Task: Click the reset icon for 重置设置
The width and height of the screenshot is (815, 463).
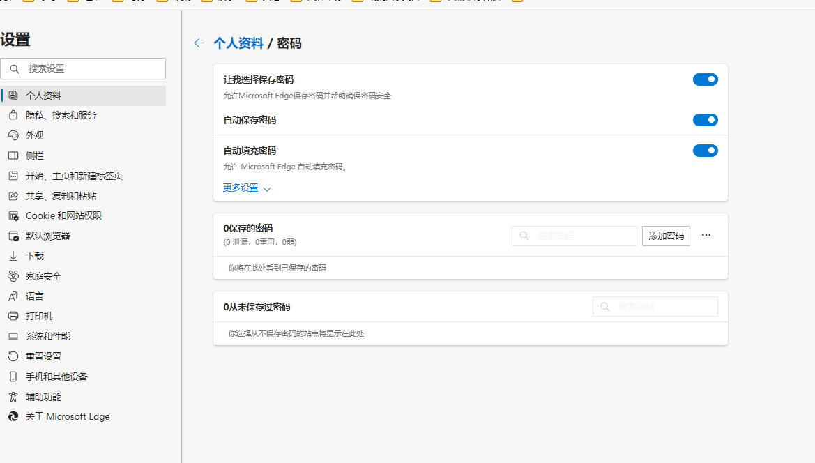Action: click(x=13, y=356)
